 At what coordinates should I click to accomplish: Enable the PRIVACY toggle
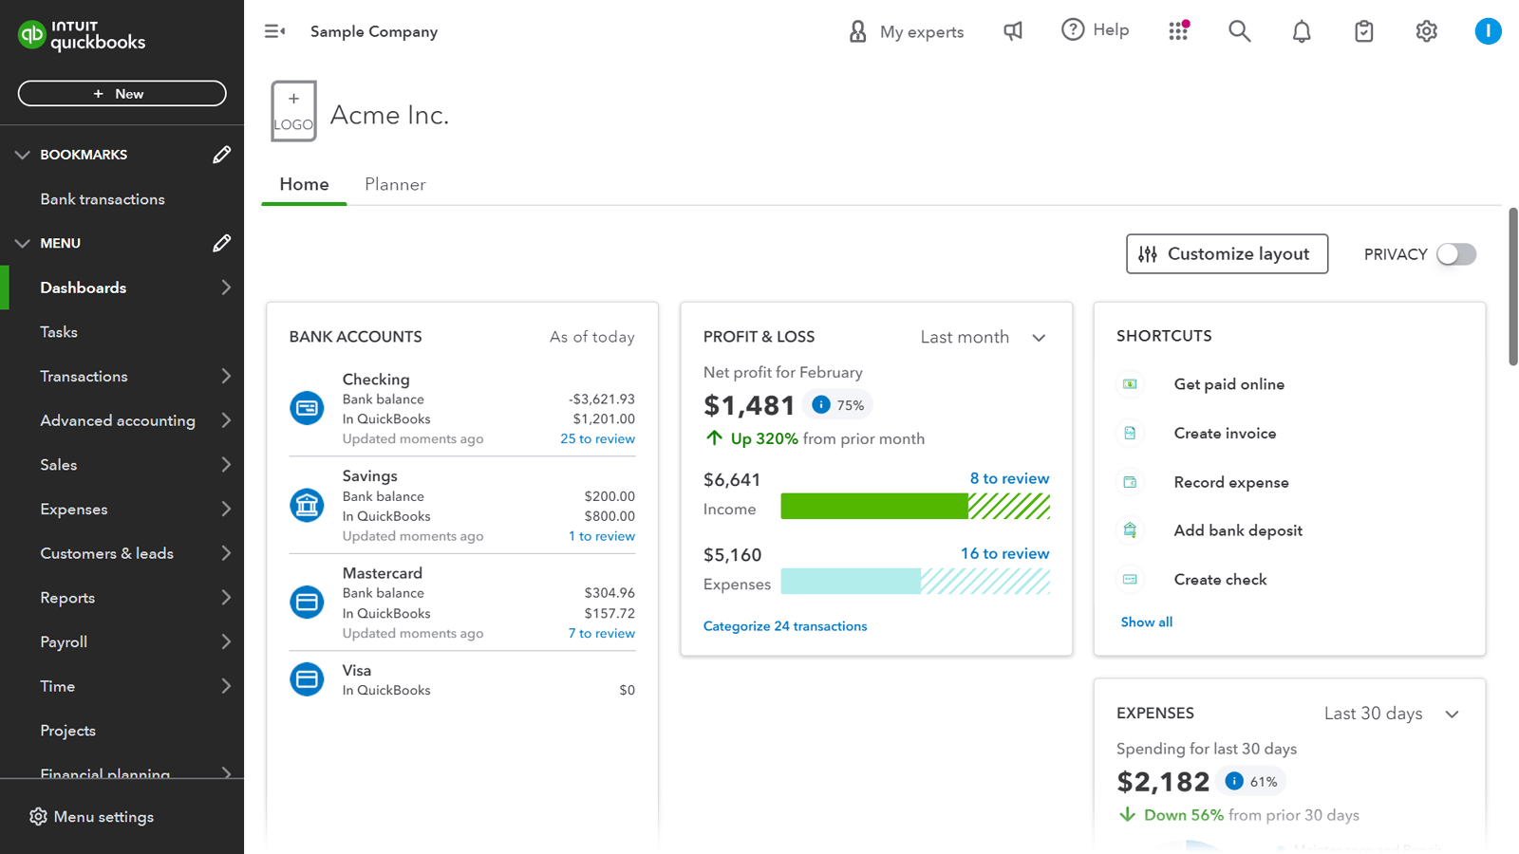tap(1456, 253)
